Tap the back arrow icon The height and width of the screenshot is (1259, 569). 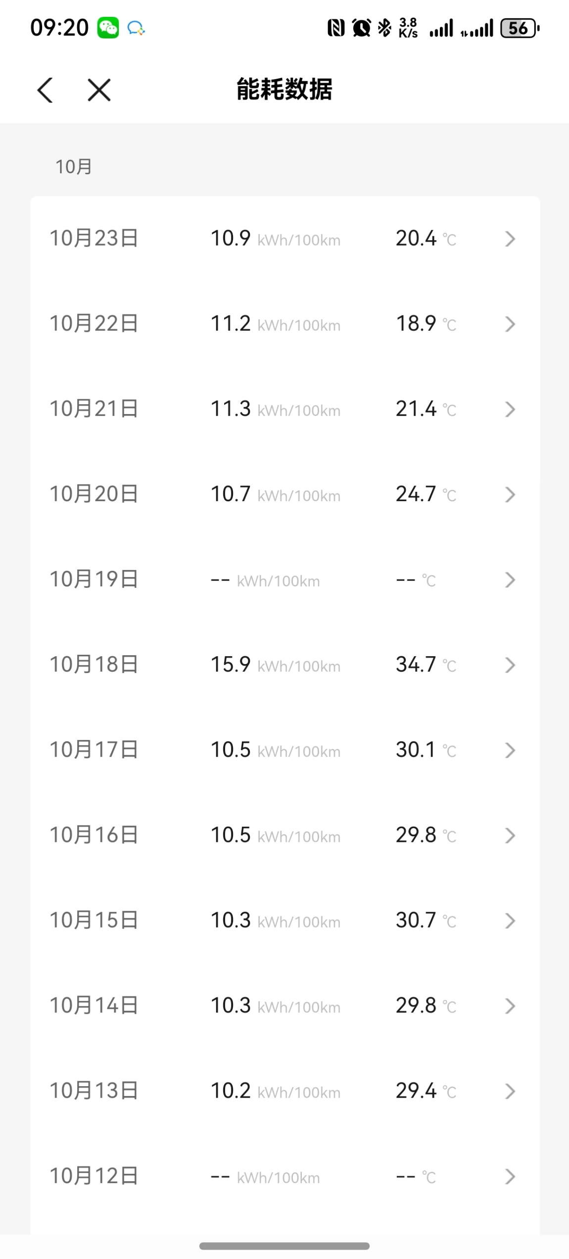click(45, 90)
